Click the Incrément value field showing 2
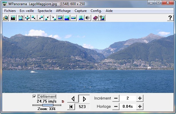The image size is (176, 114). coord(128,98)
